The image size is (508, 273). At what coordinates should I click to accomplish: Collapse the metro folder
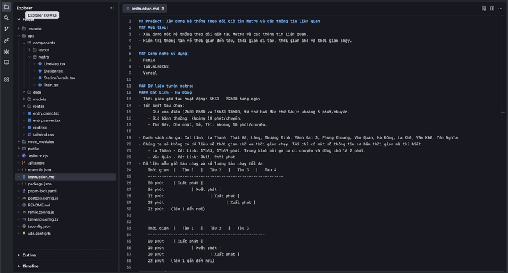click(x=43, y=57)
